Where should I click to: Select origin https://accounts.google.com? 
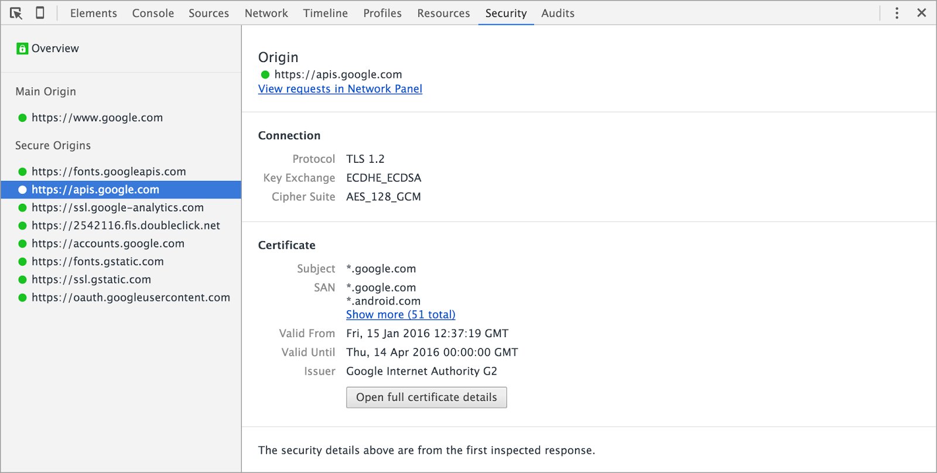pyautogui.click(x=108, y=244)
